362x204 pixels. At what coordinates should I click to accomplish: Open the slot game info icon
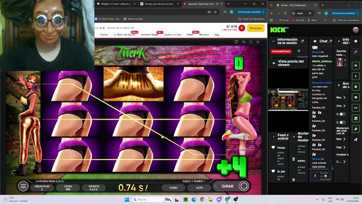click(x=220, y=49)
